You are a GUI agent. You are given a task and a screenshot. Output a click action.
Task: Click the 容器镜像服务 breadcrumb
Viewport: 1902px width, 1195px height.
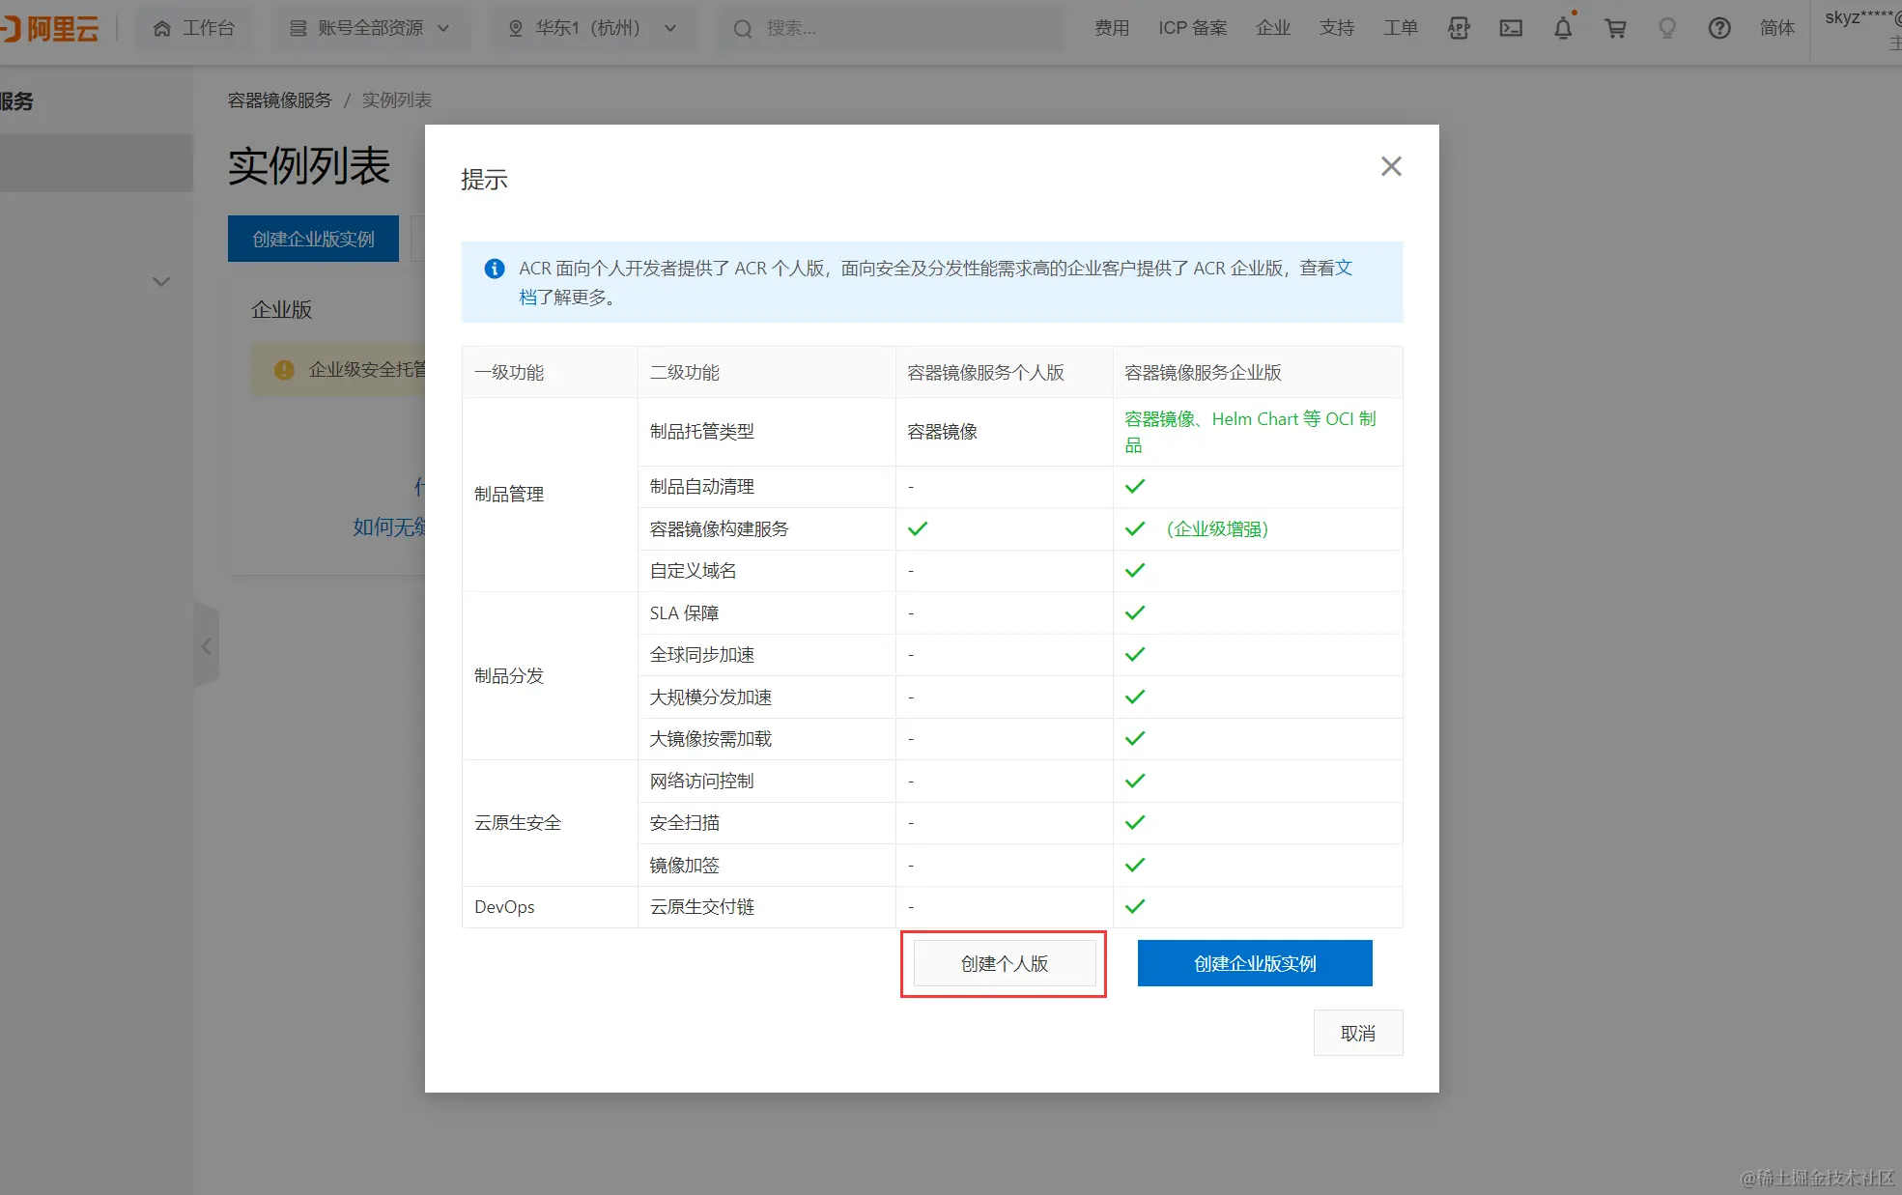[280, 100]
